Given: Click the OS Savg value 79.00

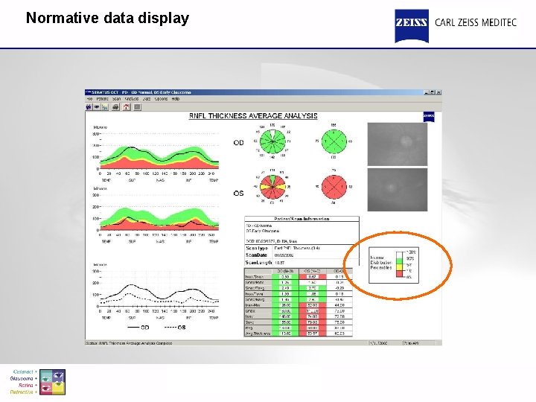Looking at the screenshot, I should point(312,322).
